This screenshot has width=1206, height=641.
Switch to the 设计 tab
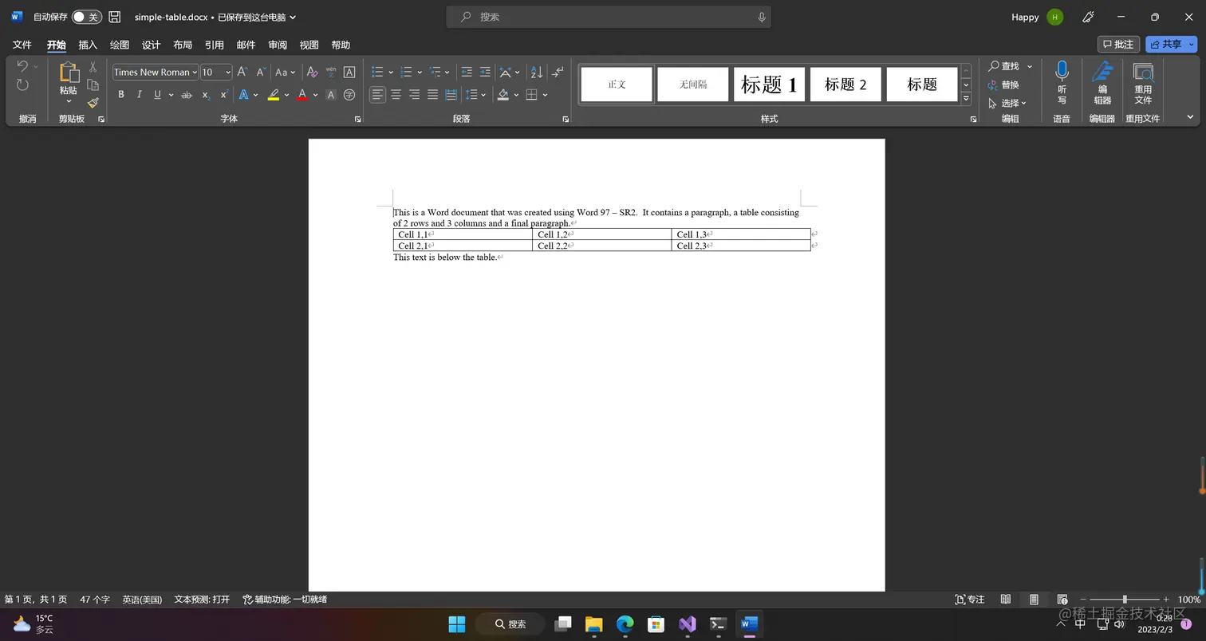[151, 45]
